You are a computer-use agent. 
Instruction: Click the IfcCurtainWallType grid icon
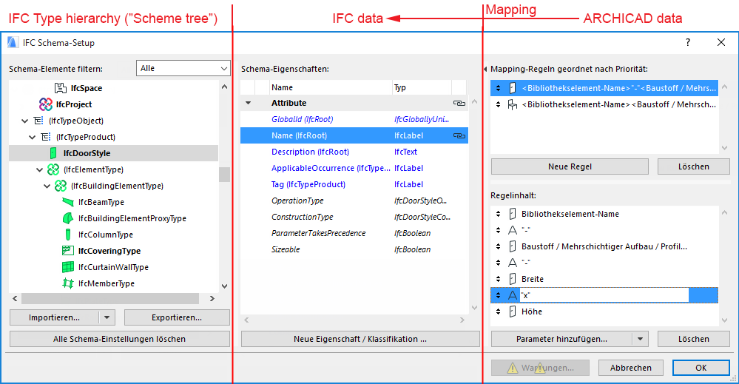point(68,267)
